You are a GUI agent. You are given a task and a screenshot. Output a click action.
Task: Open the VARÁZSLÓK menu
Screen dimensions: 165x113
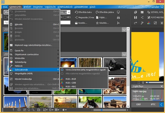click(x=50, y=7)
